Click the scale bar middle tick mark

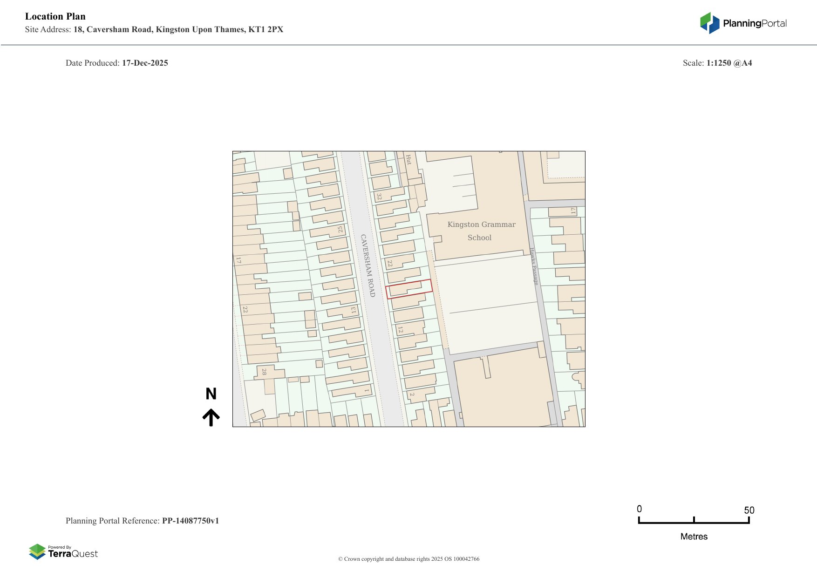coord(694,520)
